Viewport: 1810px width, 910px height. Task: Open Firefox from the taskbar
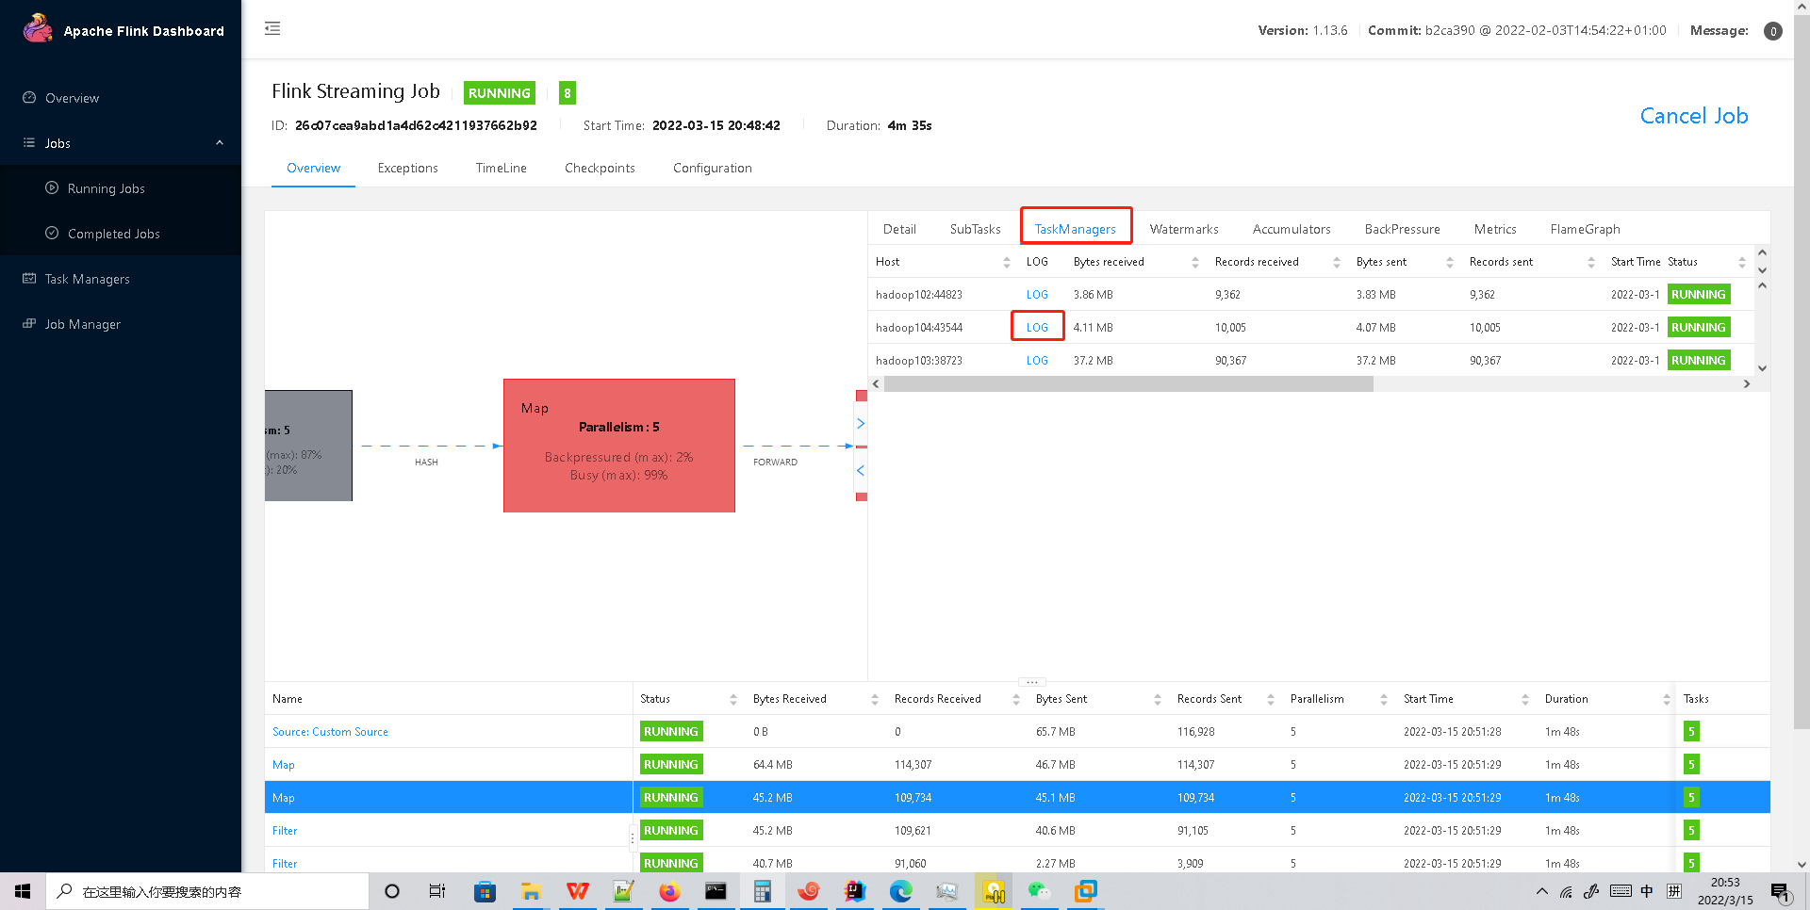[669, 891]
